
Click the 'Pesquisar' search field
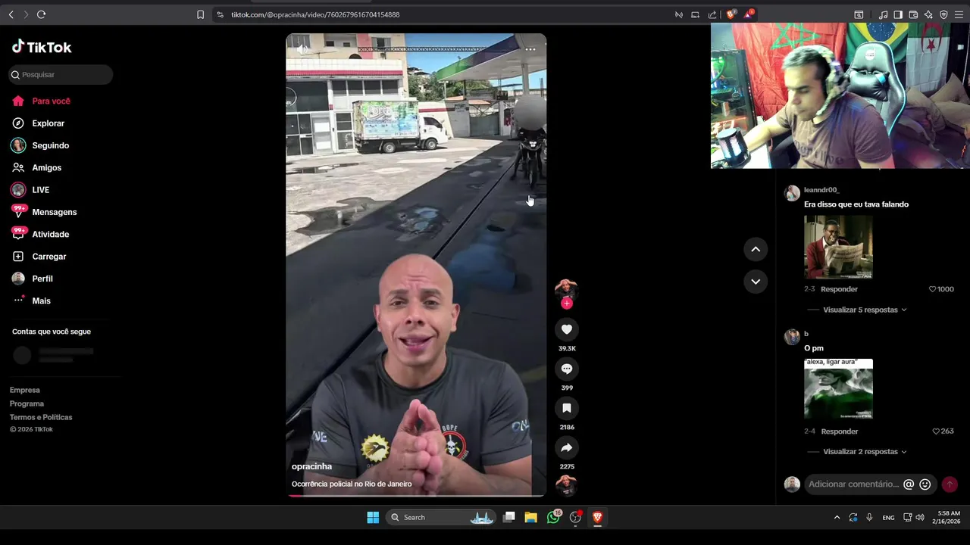[x=61, y=75]
